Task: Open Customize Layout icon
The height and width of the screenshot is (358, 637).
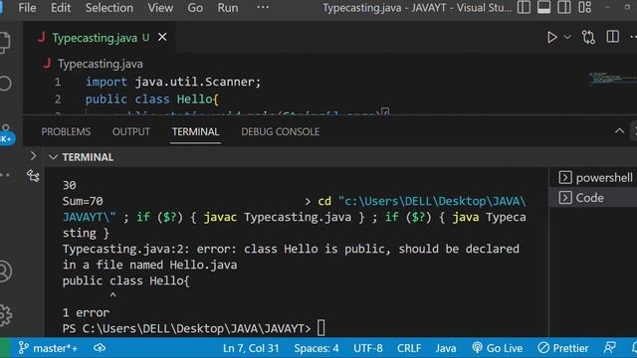Action: 585,7
